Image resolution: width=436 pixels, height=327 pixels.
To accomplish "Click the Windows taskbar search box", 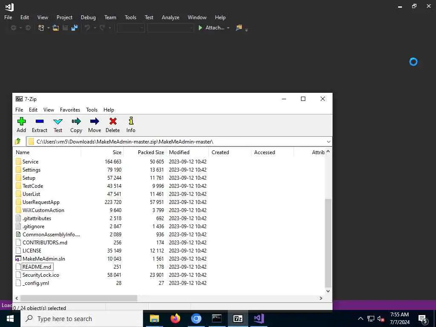I will (x=82, y=318).
